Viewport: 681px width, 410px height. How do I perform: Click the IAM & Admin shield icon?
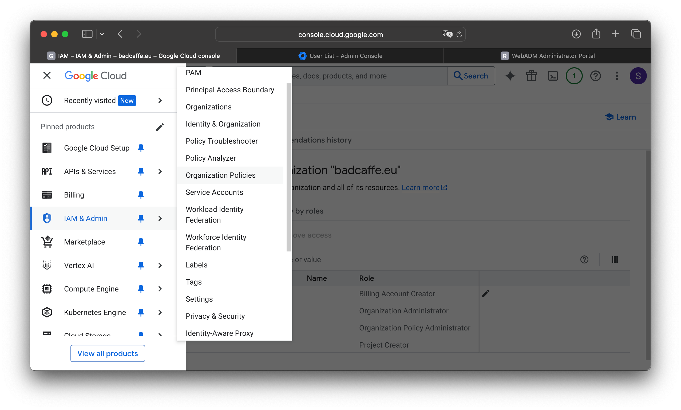click(x=47, y=218)
